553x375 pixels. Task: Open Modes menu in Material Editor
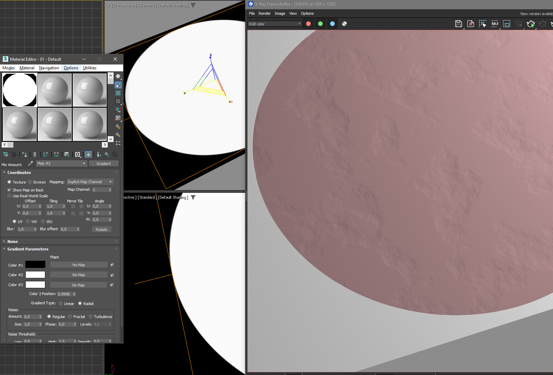[x=9, y=68]
